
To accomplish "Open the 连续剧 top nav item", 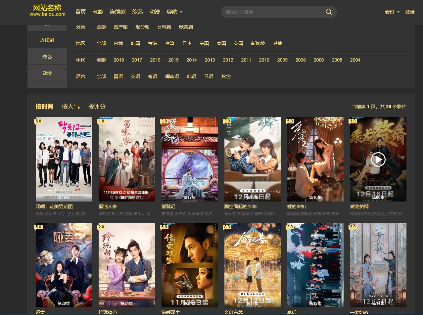I will [x=117, y=12].
